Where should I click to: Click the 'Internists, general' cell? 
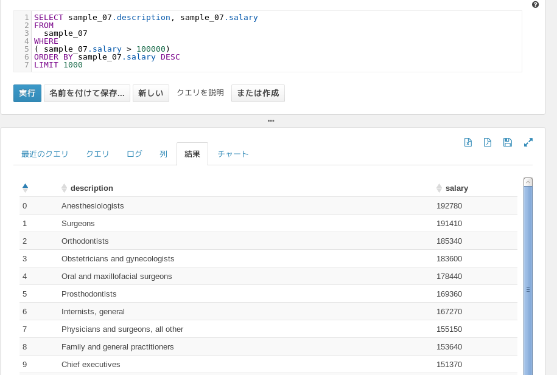pos(93,312)
